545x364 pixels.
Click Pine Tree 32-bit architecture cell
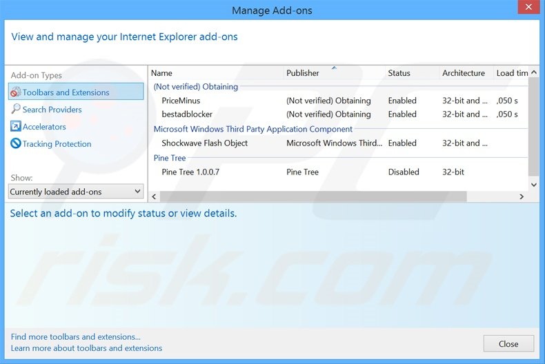click(453, 172)
